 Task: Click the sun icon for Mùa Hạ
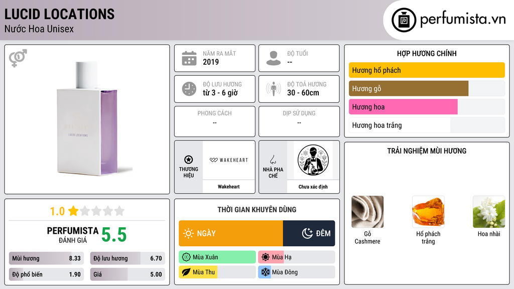(266, 257)
